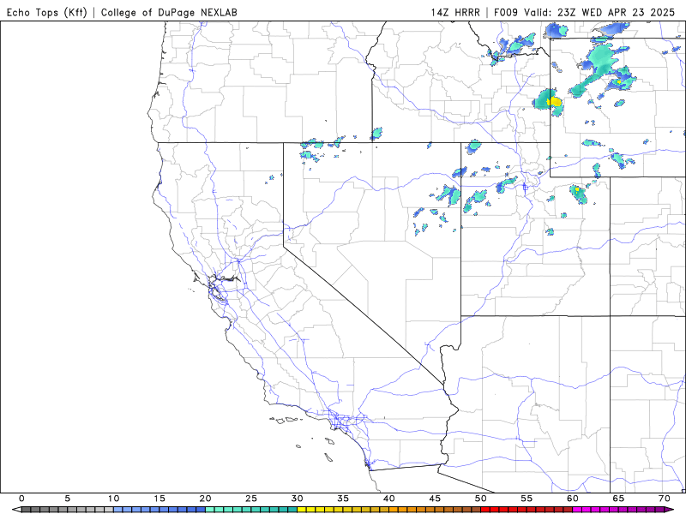
Task: Click the colorbar label "45"
Action: click(435, 499)
